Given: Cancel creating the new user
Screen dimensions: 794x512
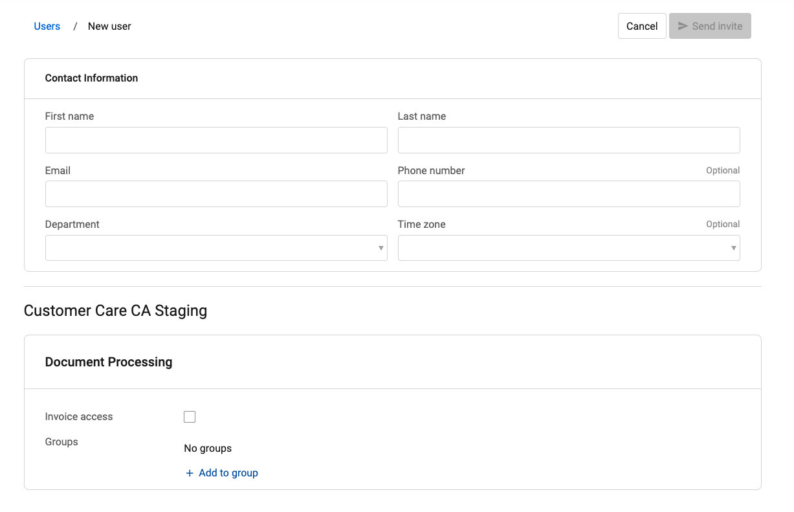Looking at the screenshot, I should click(642, 26).
